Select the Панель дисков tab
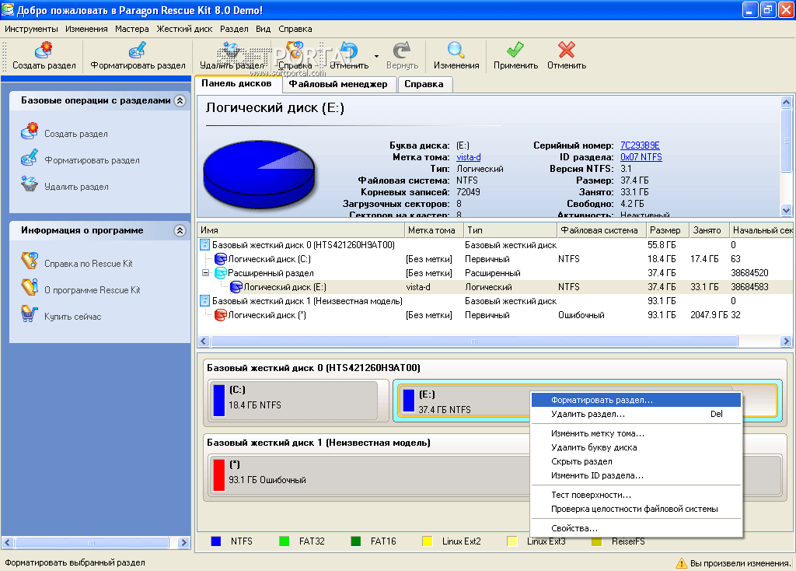 tap(236, 83)
